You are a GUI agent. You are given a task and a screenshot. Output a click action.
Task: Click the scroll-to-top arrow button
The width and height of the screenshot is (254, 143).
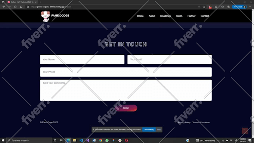(245, 131)
